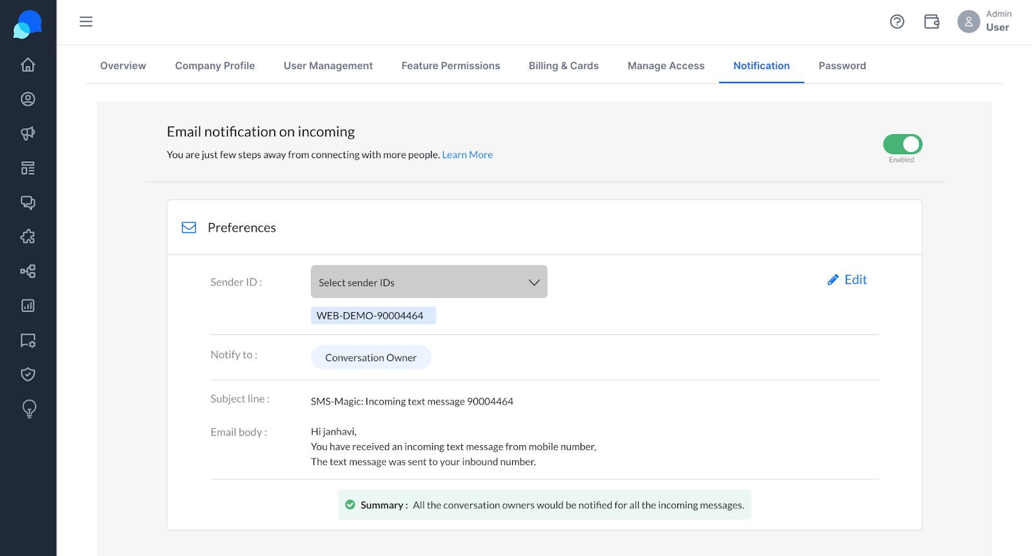Image resolution: width=1032 pixels, height=556 pixels.
Task: Open the campaigns megaphone icon
Action: point(28,134)
